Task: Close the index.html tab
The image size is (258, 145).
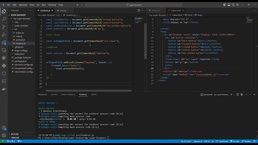Action: [183, 10]
